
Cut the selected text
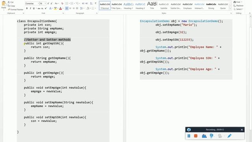click(x=11, y=2)
